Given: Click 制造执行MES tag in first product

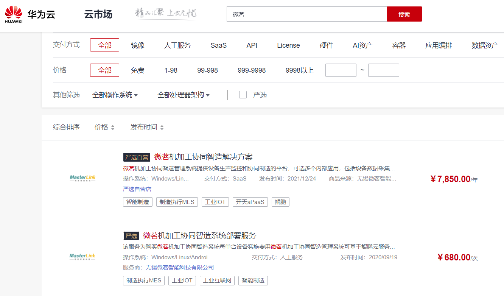Looking at the screenshot, I should coord(177,202).
